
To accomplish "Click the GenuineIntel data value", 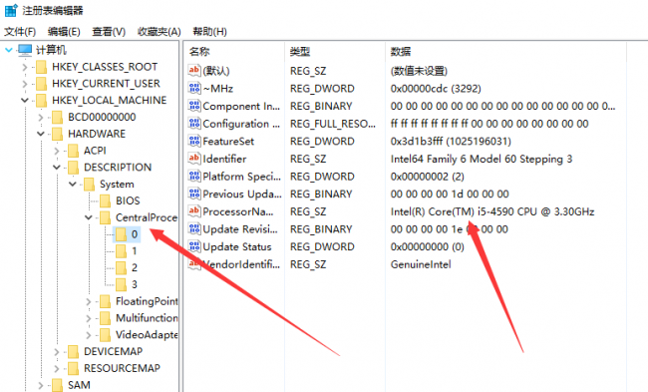I will coord(421,264).
